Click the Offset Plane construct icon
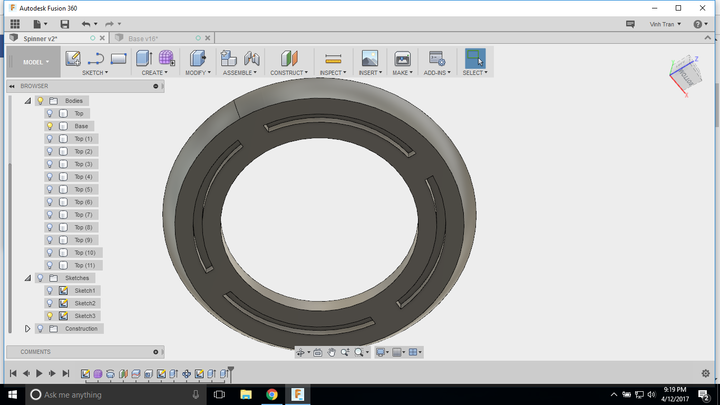This screenshot has width=720, height=405. (289, 59)
